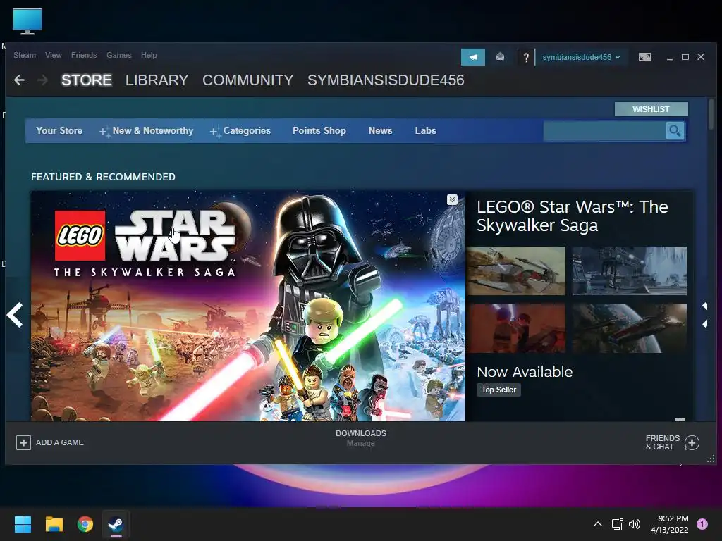722x541 pixels.
Task: Open the View menu
Action: click(54, 55)
